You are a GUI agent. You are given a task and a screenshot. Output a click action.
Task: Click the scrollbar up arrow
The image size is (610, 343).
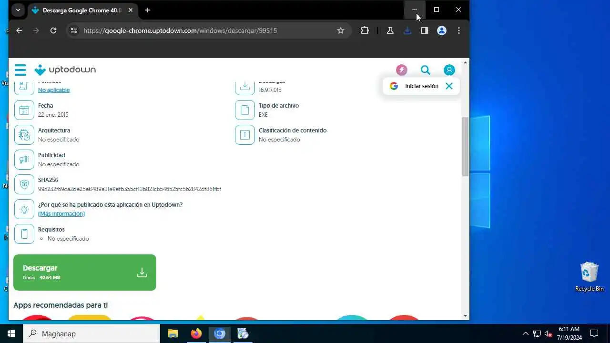(x=466, y=62)
